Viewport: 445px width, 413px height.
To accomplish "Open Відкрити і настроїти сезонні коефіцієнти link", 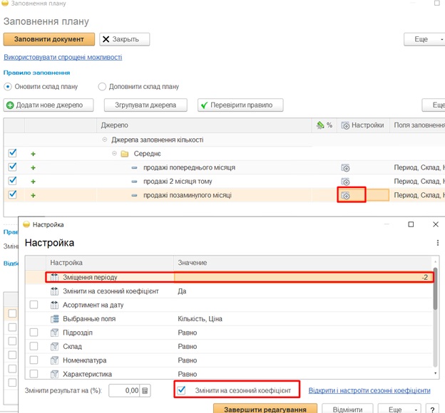I will coord(369,390).
